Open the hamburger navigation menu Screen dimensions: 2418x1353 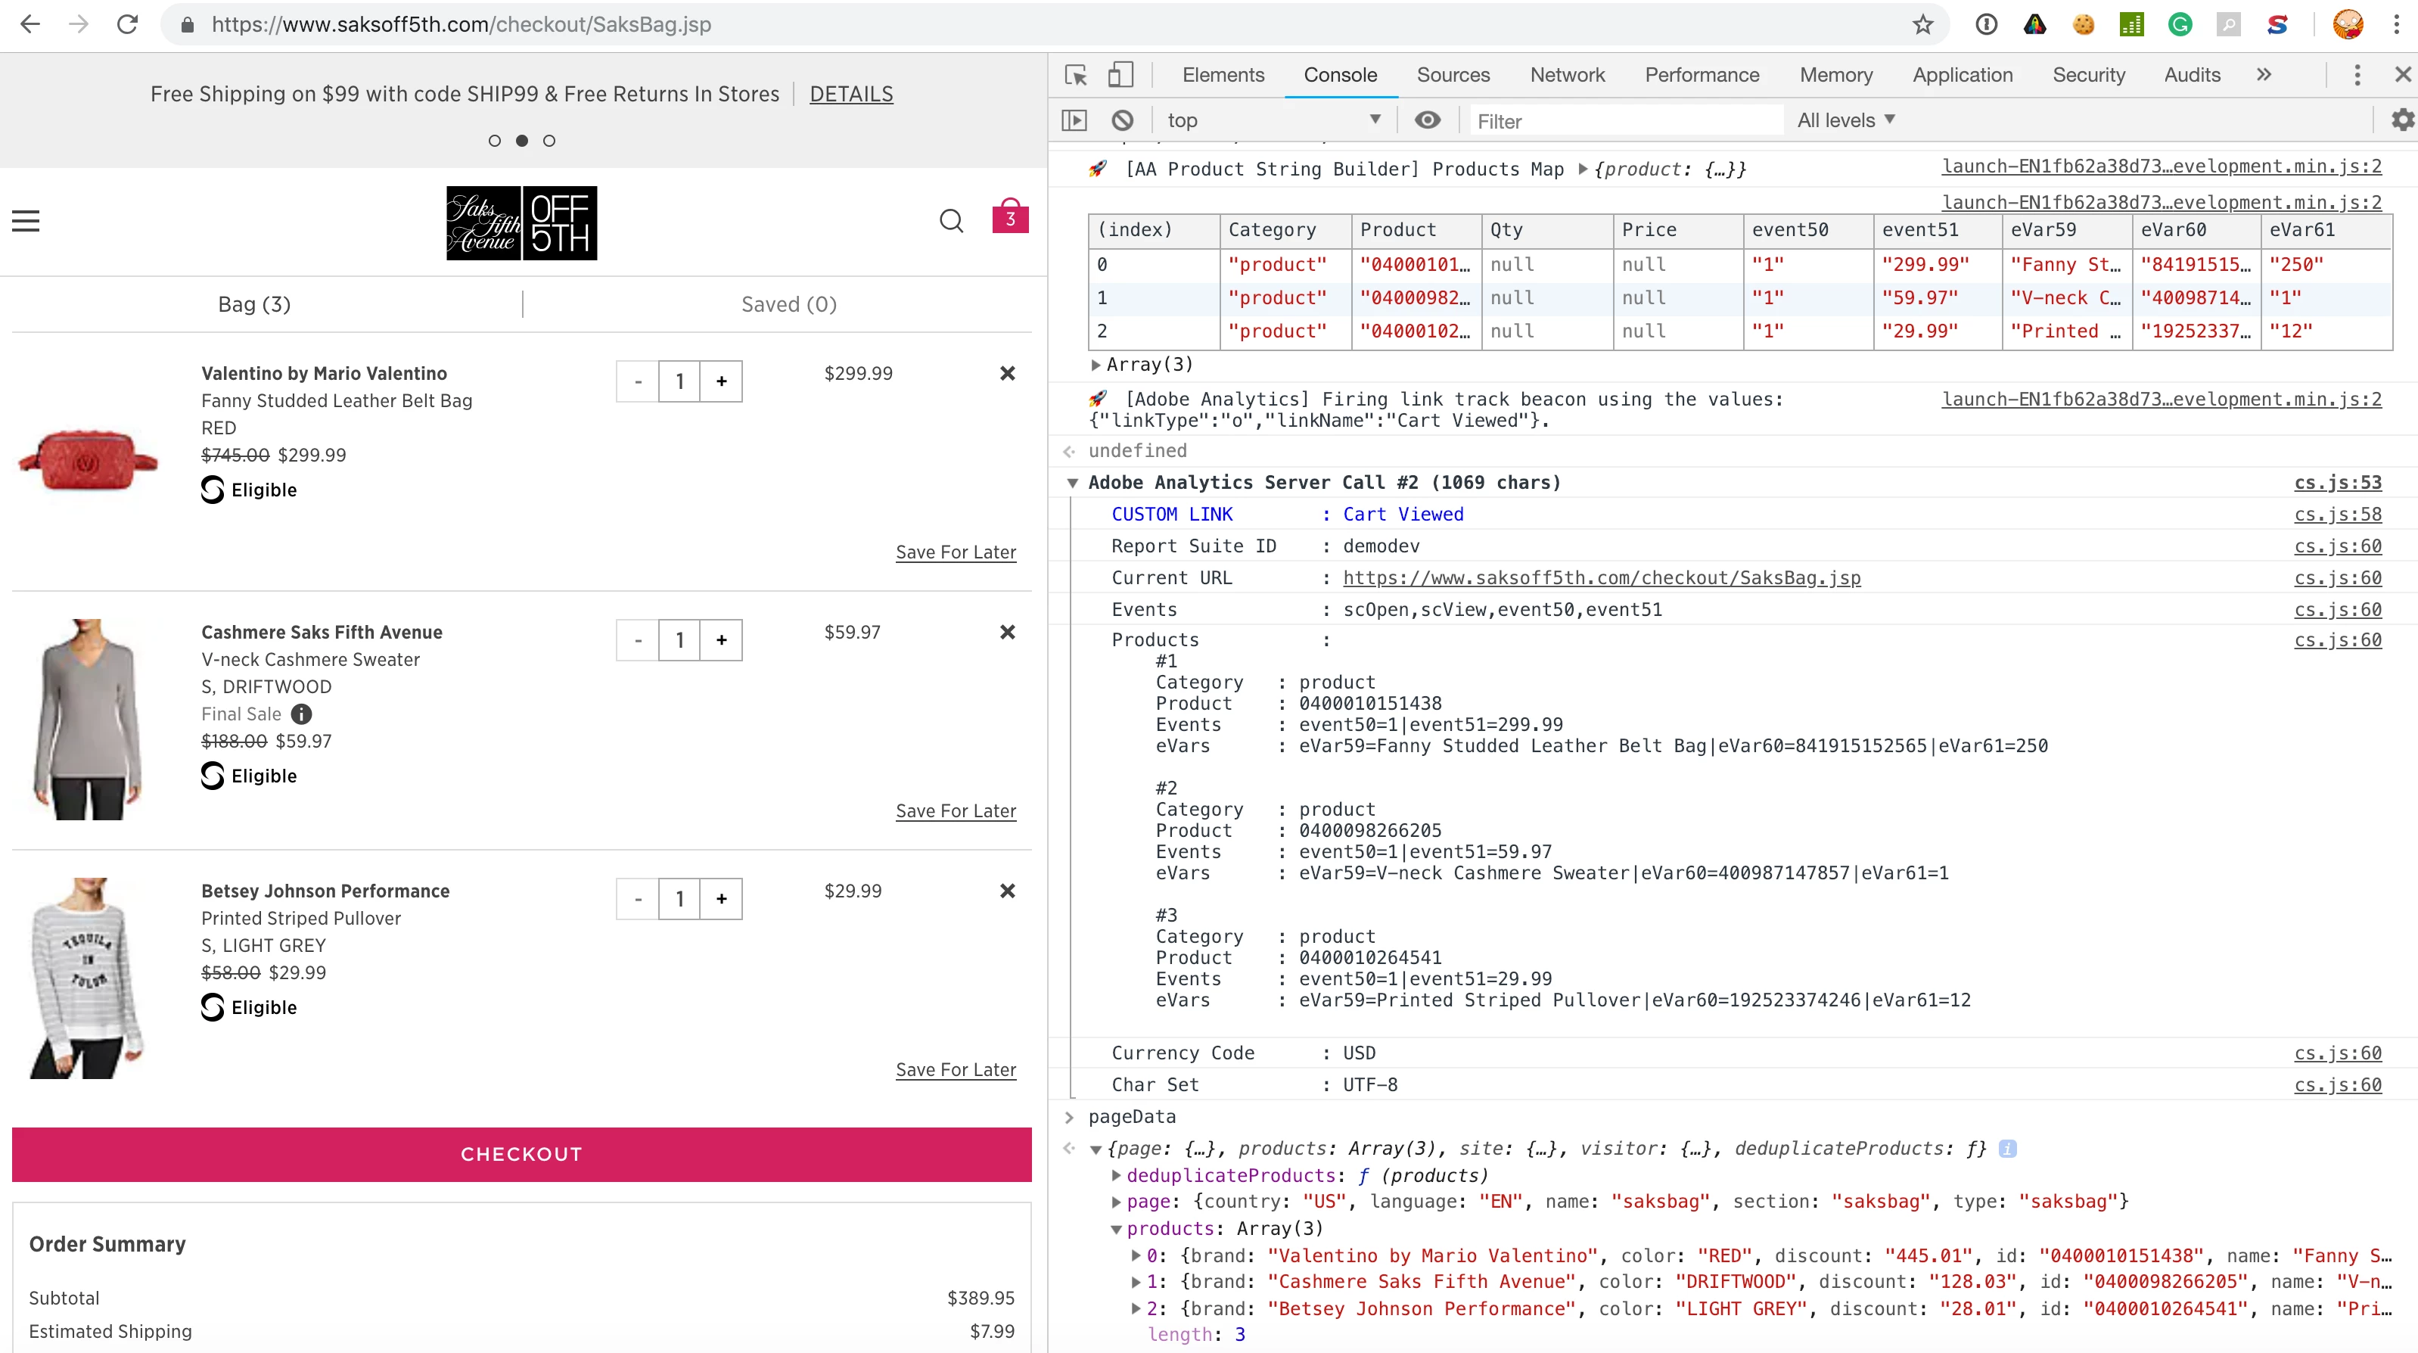tap(25, 221)
